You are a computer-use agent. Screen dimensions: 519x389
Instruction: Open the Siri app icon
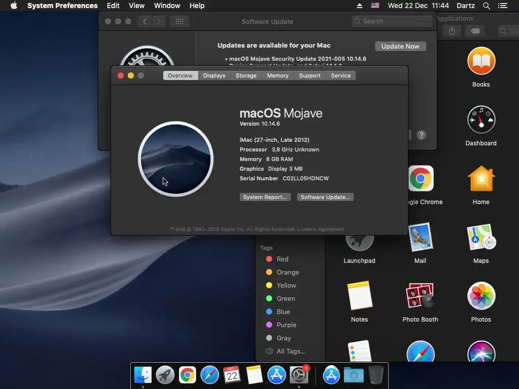point(481,351)
